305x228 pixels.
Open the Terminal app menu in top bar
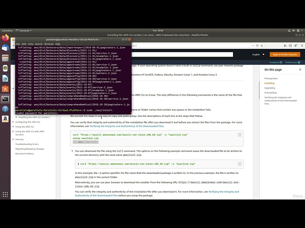[23, 30]
